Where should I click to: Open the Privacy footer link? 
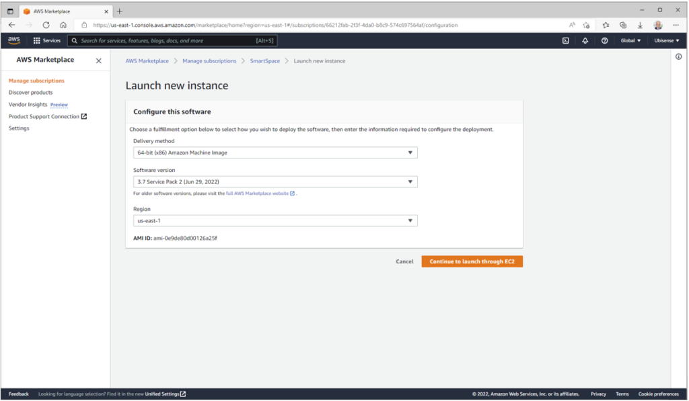pyautogui.click(x=598, y=394)
